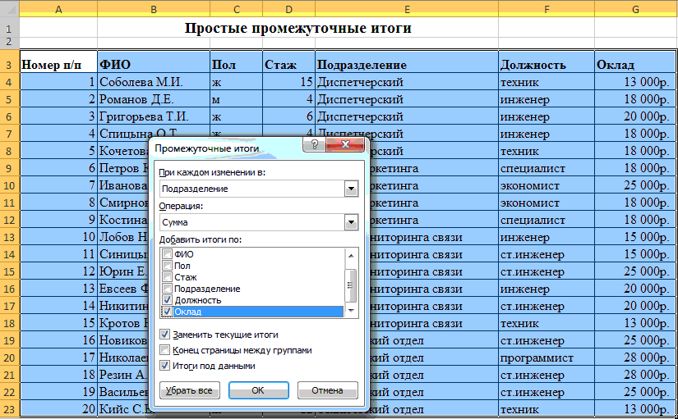Confirm with the OK button

pos(258,390)
